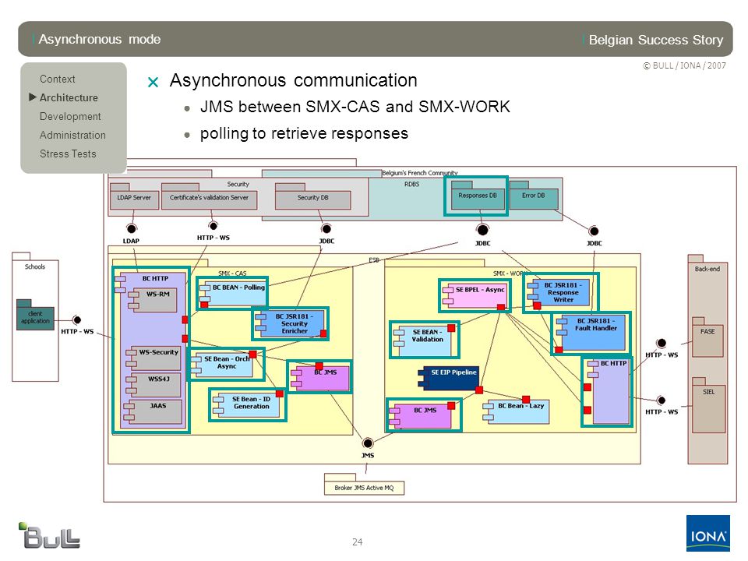Select the Broker JMS Active MQ box
Image resolution: width=748 pixels, height=561 pixels.
(x=364, y=485)
